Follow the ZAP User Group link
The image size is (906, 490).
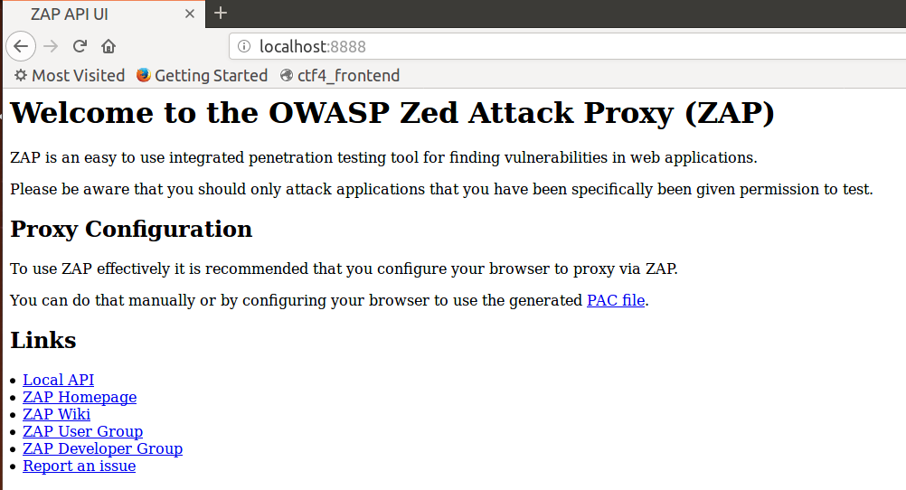[x=82, y=431]
